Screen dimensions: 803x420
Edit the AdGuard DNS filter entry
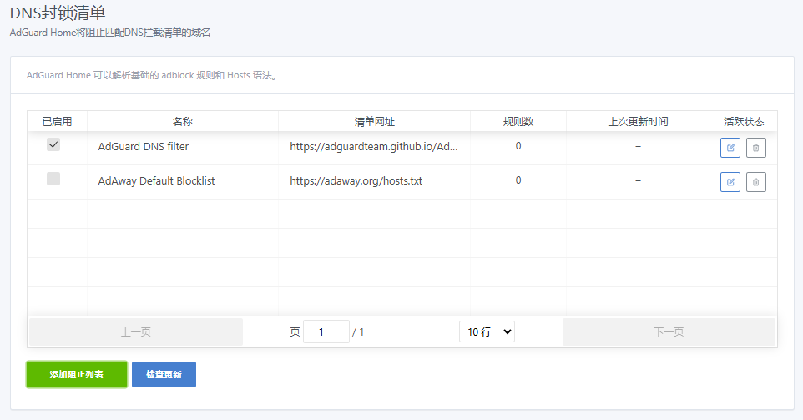(730, 148)
